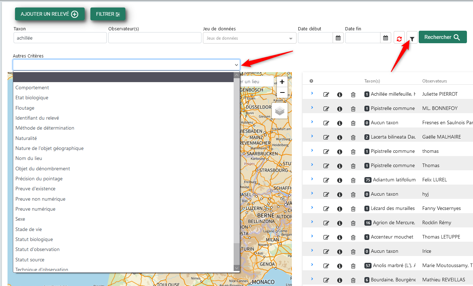Edit the Irice relevé

tap(326, 251)
